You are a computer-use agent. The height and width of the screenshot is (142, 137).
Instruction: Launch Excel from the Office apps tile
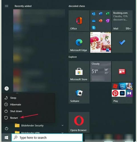pyautogui.click(x=108, y=14)
